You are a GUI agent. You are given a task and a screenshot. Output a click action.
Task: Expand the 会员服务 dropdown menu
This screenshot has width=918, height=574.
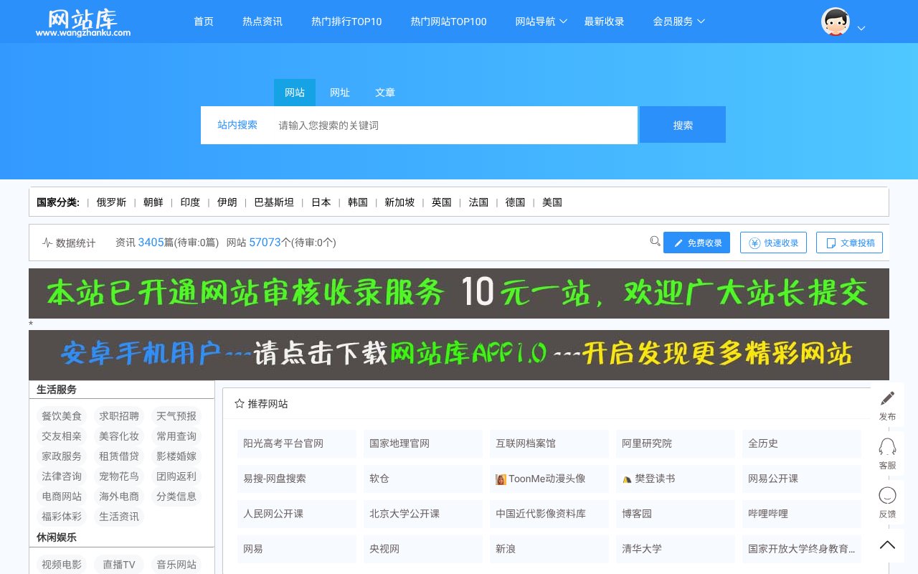pos(673,22)
